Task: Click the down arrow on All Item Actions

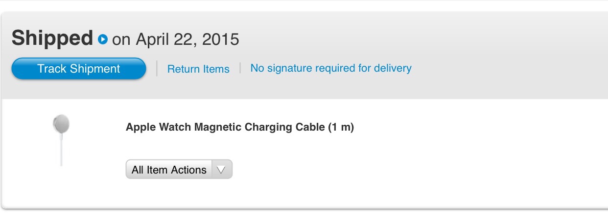Action: click(x=221, y=170)
